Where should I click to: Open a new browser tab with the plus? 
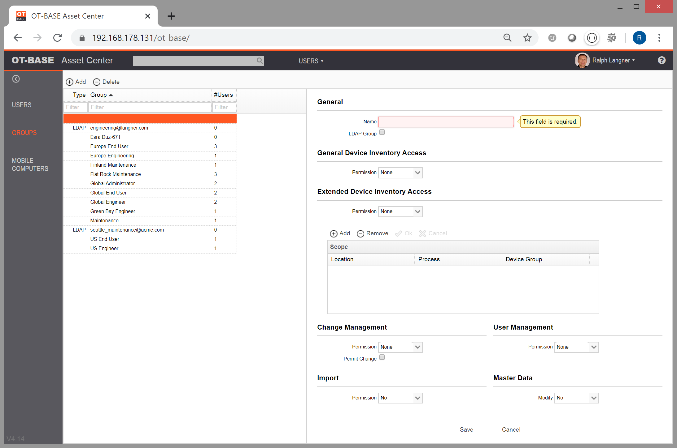pos(171,16)
